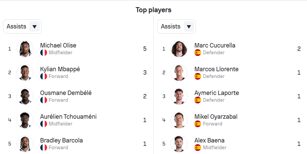Click Marc Cucurella's profile photo
307x154 pixels.
(x=179, y=49)
